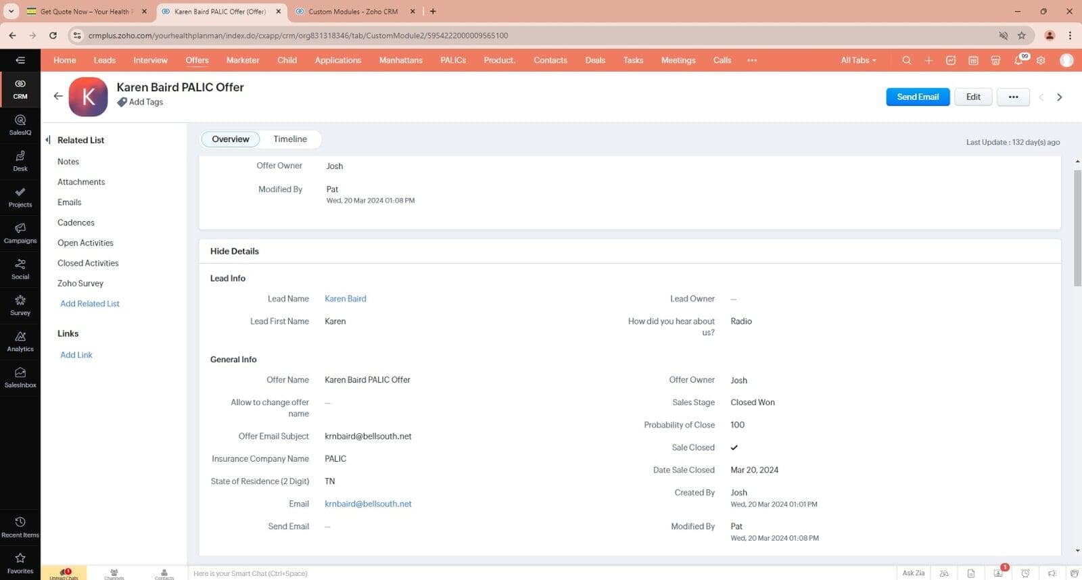Click the Closed Won sales stage value
Screen dimensions: 1082x580
(x=753, y=402)
